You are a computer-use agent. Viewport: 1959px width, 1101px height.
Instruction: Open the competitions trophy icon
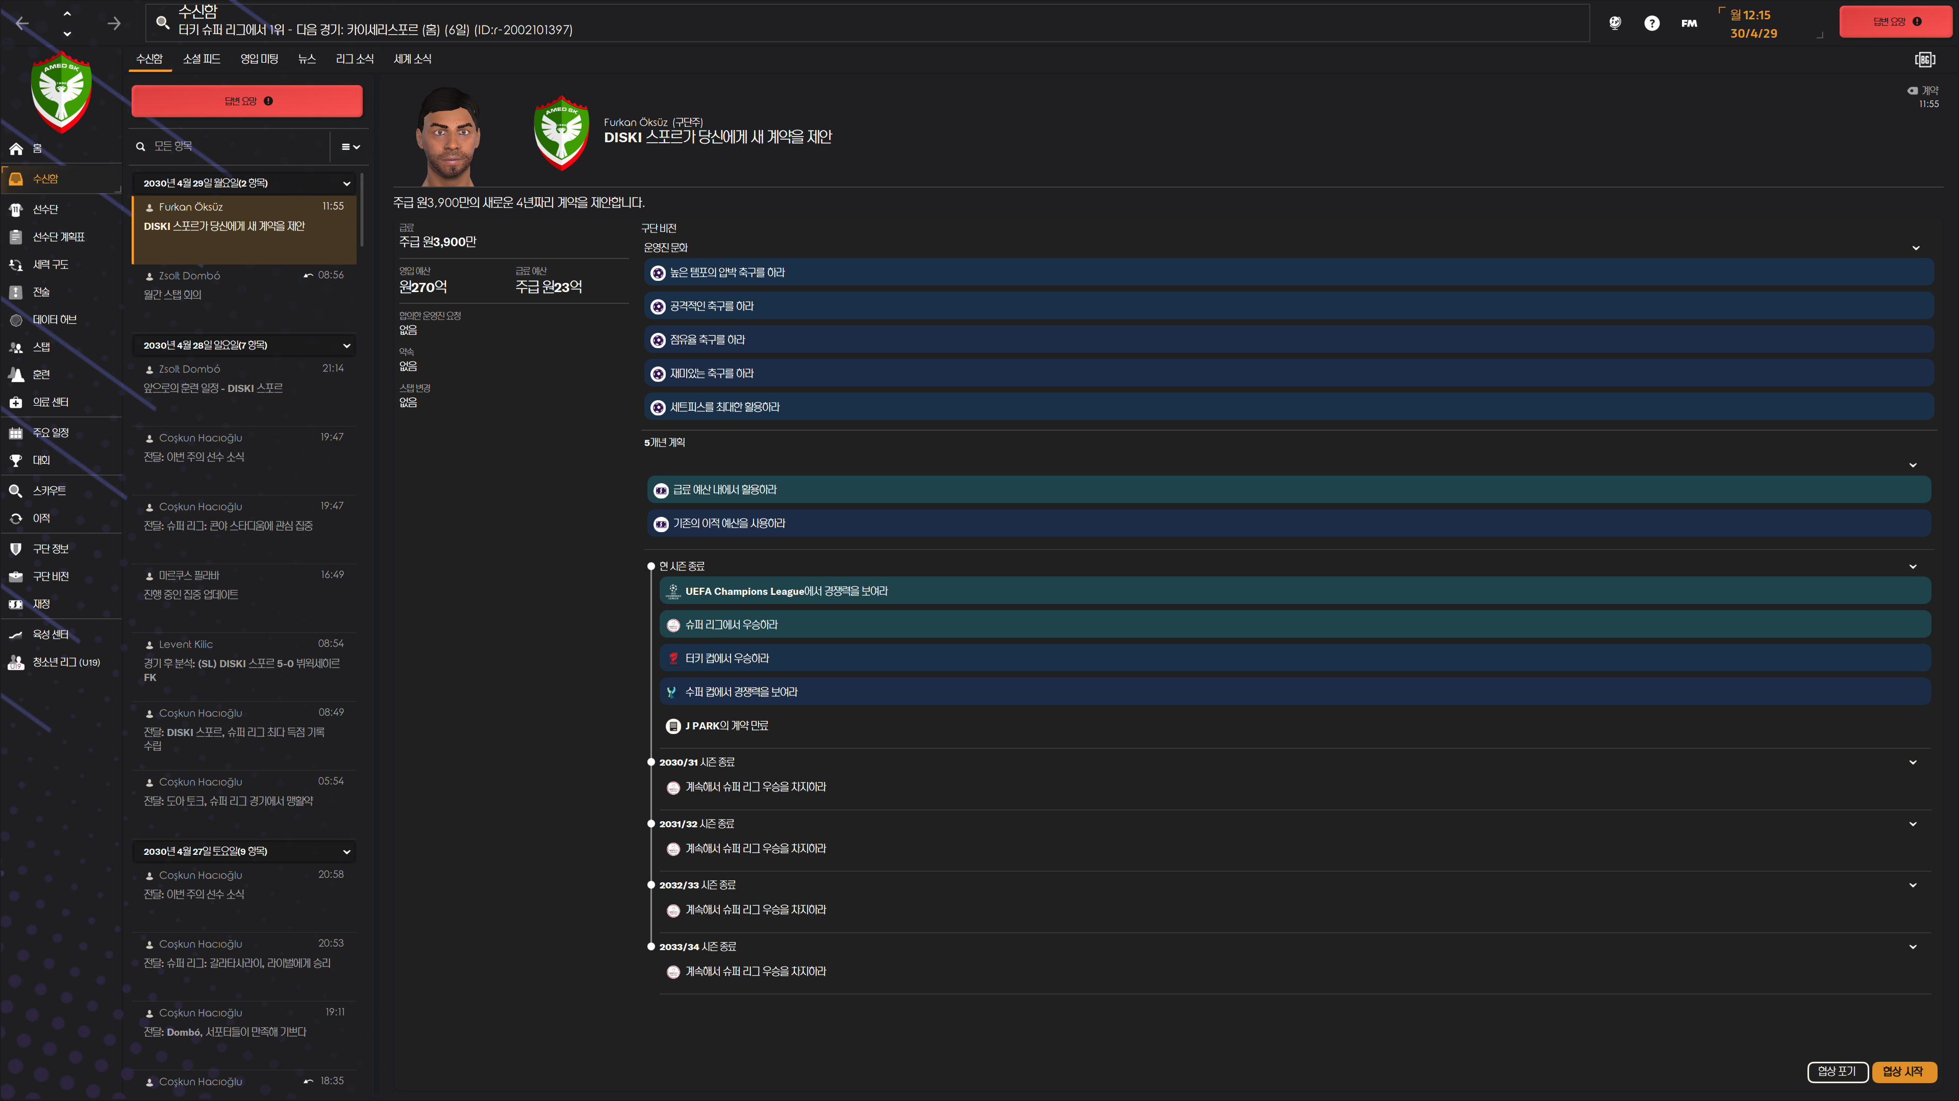16,460
